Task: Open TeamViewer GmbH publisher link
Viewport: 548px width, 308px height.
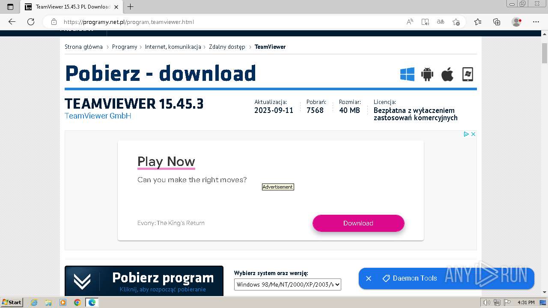Action: (x=98, y=116)
